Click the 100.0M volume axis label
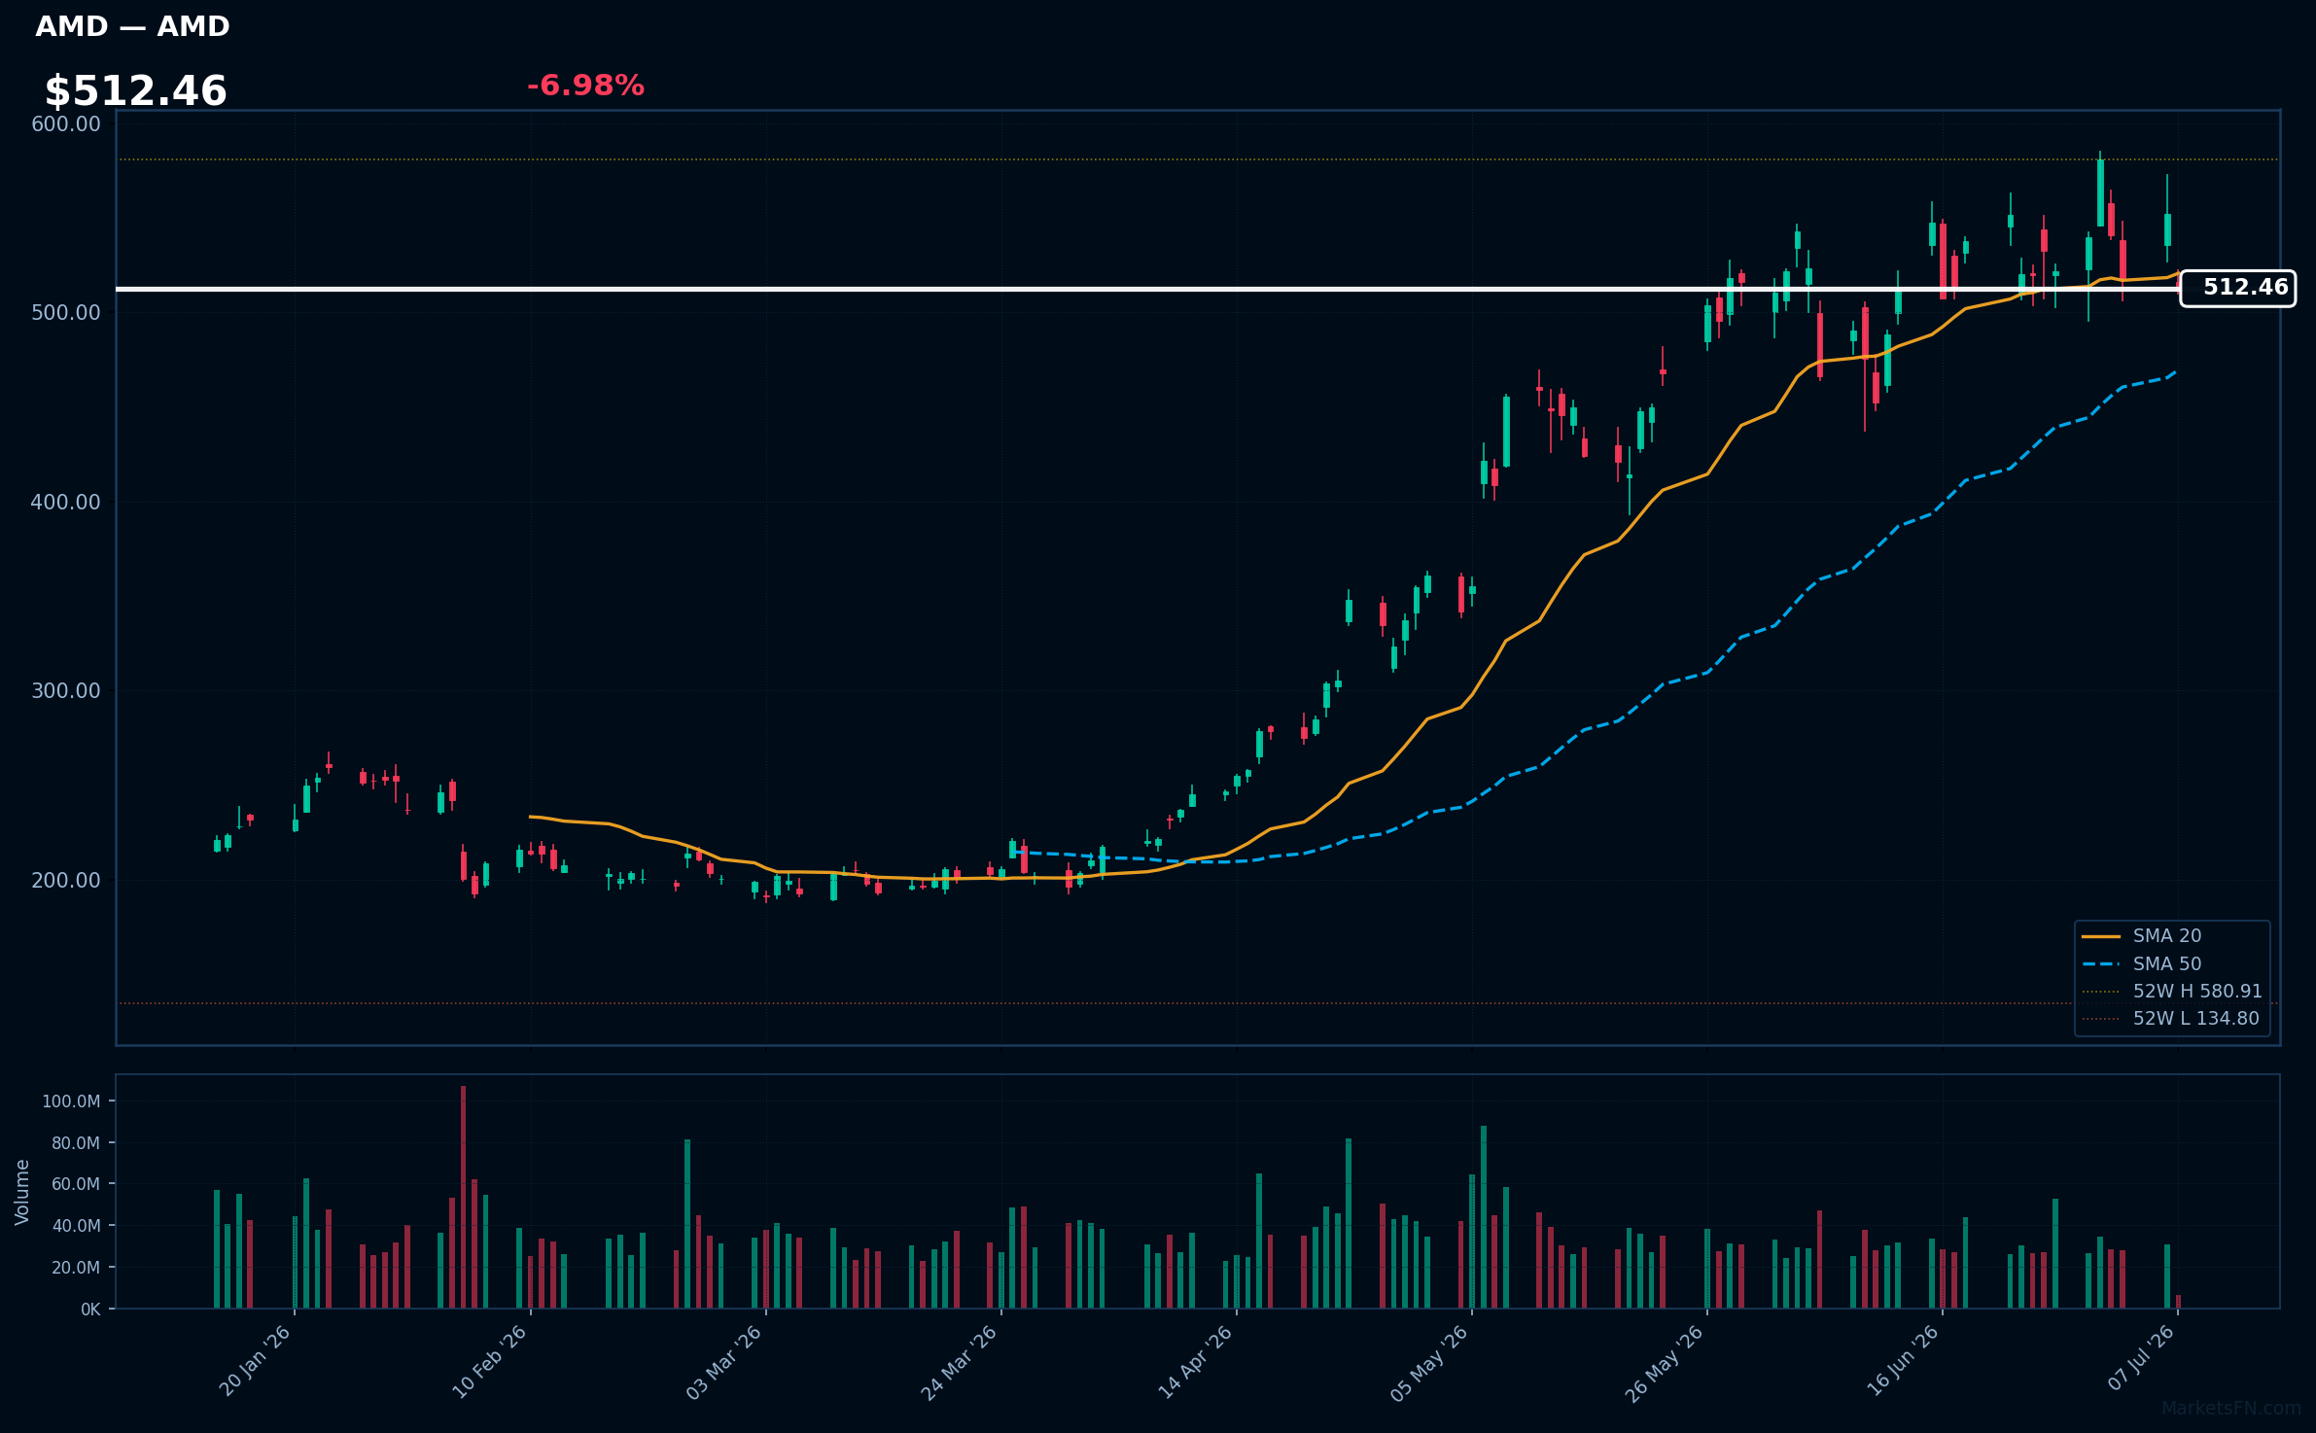This screenshot has height=1433, width=2316. point(71,1101)
